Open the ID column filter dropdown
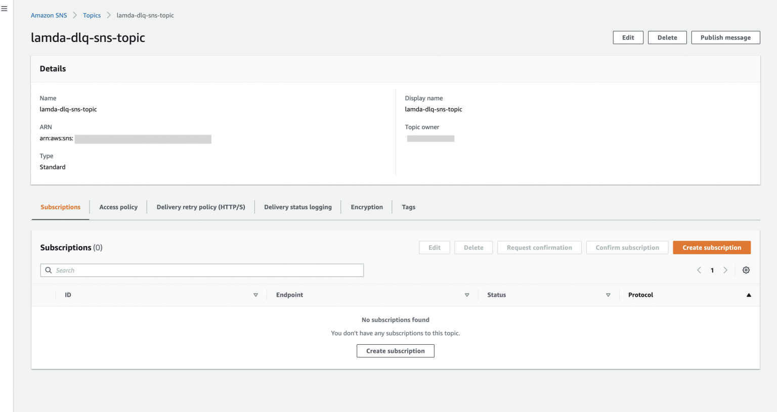The width and height of the screenshot is (777, 412). click(256, 295)
